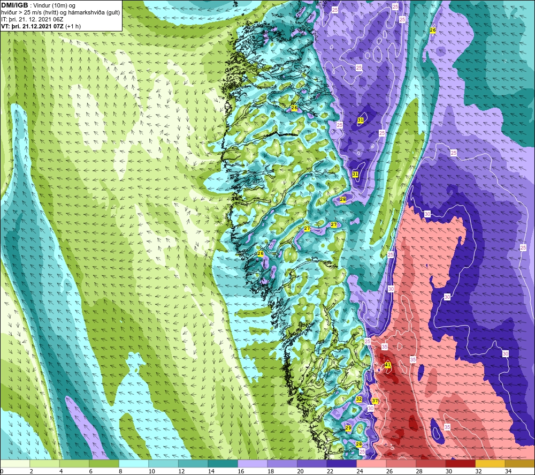This screenshot has width=535, height=475.
Task: Click the yellow max gust label 29
Action: (348, 428)
